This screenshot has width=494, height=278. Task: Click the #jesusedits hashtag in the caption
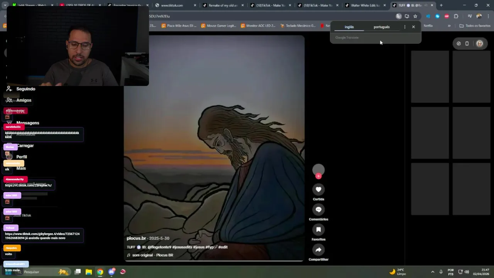[182, 247]
